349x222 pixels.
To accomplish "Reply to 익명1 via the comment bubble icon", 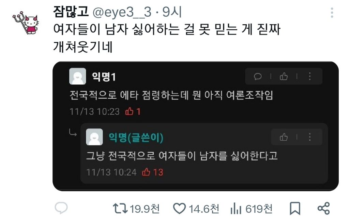I will click(258, 77).
